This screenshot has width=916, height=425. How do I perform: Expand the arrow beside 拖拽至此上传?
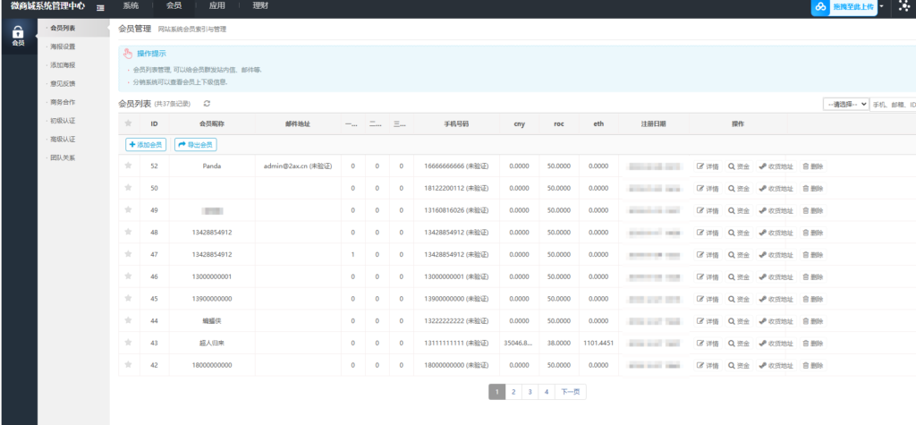[x=881, y=6]
